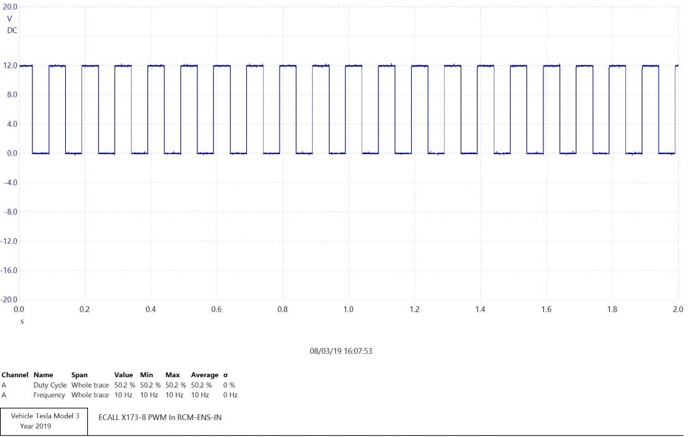Click the -8.0 voltage axis label

pos(9,212)
